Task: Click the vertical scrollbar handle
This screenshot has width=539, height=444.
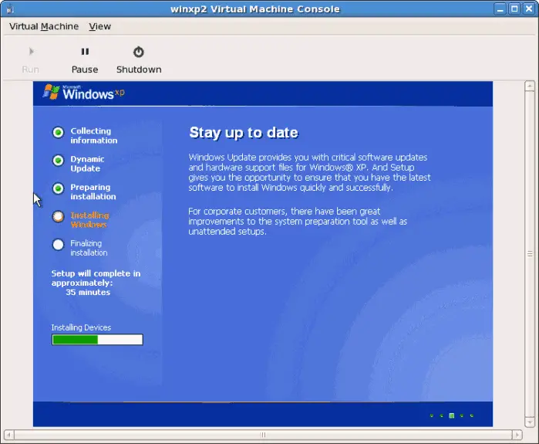Action: pyautogui.click(x=529, y=253)
